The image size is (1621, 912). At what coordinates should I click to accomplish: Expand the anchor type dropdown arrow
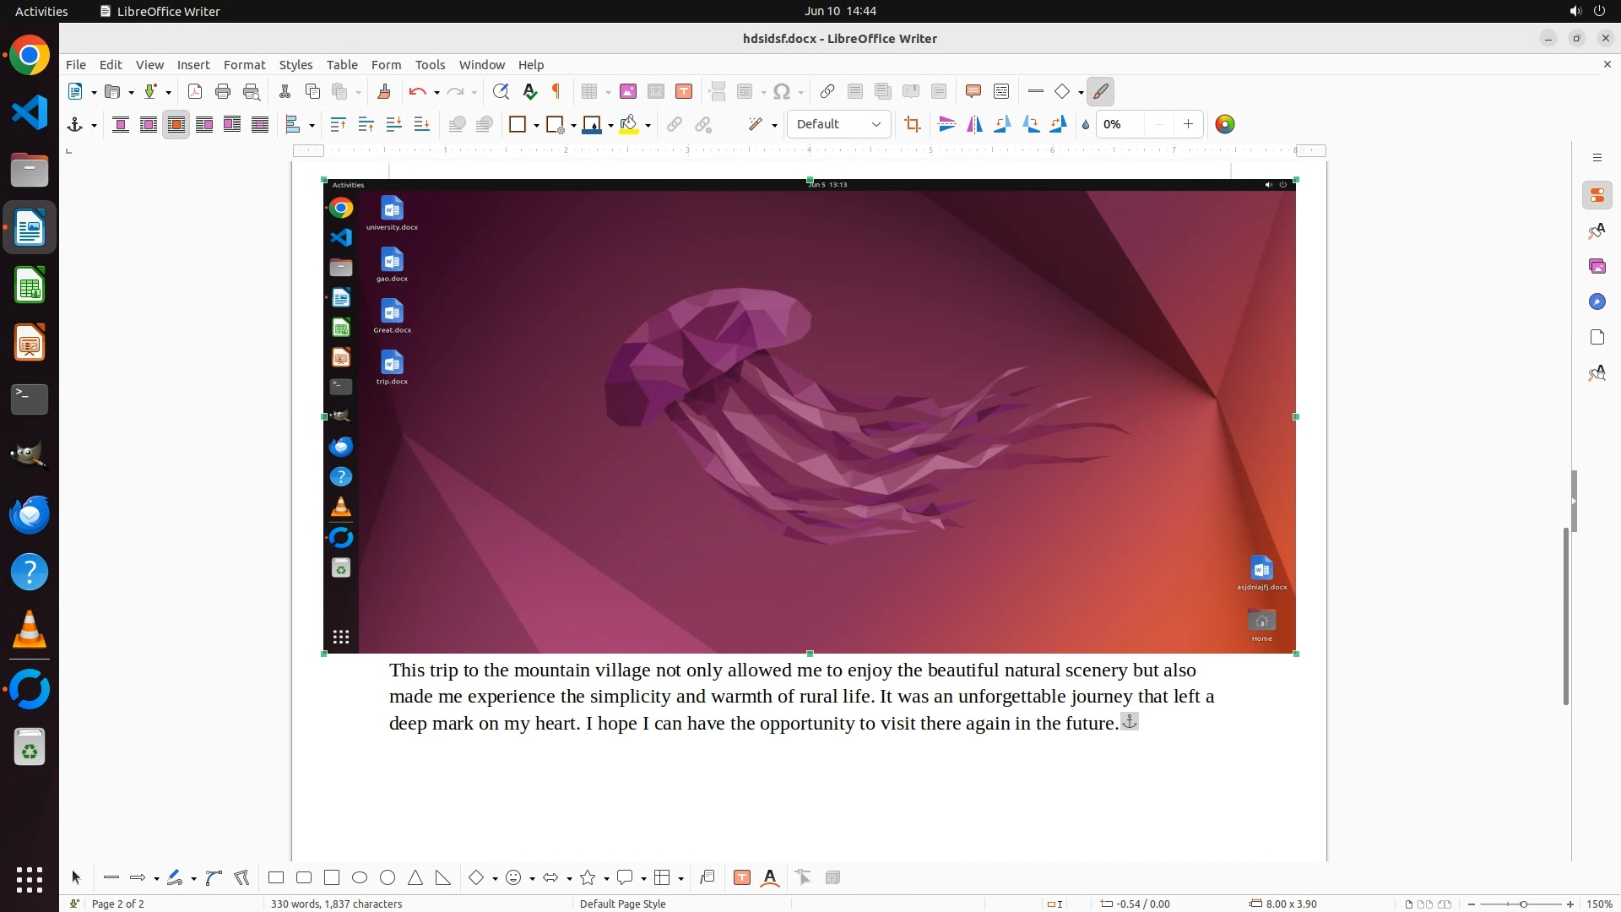click(x=94, y=126)
